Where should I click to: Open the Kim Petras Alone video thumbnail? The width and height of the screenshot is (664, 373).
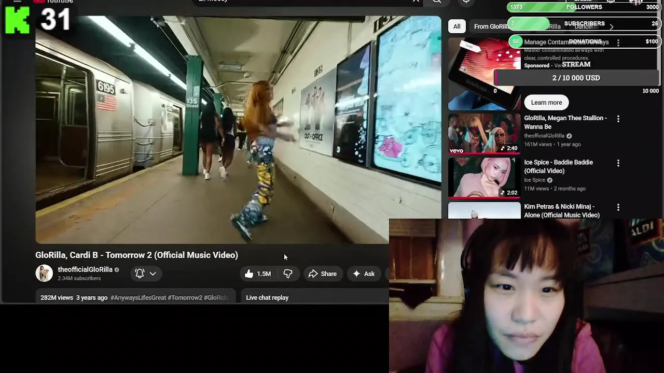pos(484,210)
